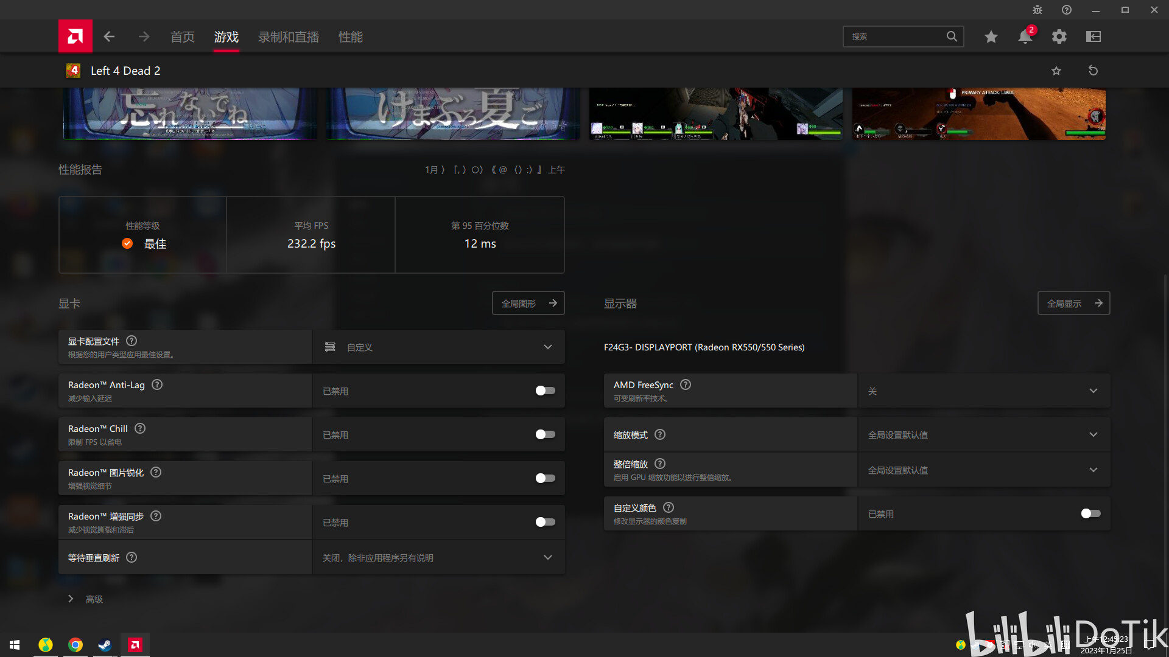Open Steam from the taskbar
This screenshot has height=657, width=1169.
[105, 645]
